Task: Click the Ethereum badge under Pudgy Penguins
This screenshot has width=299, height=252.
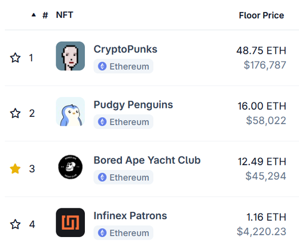Action: [123, 122]
